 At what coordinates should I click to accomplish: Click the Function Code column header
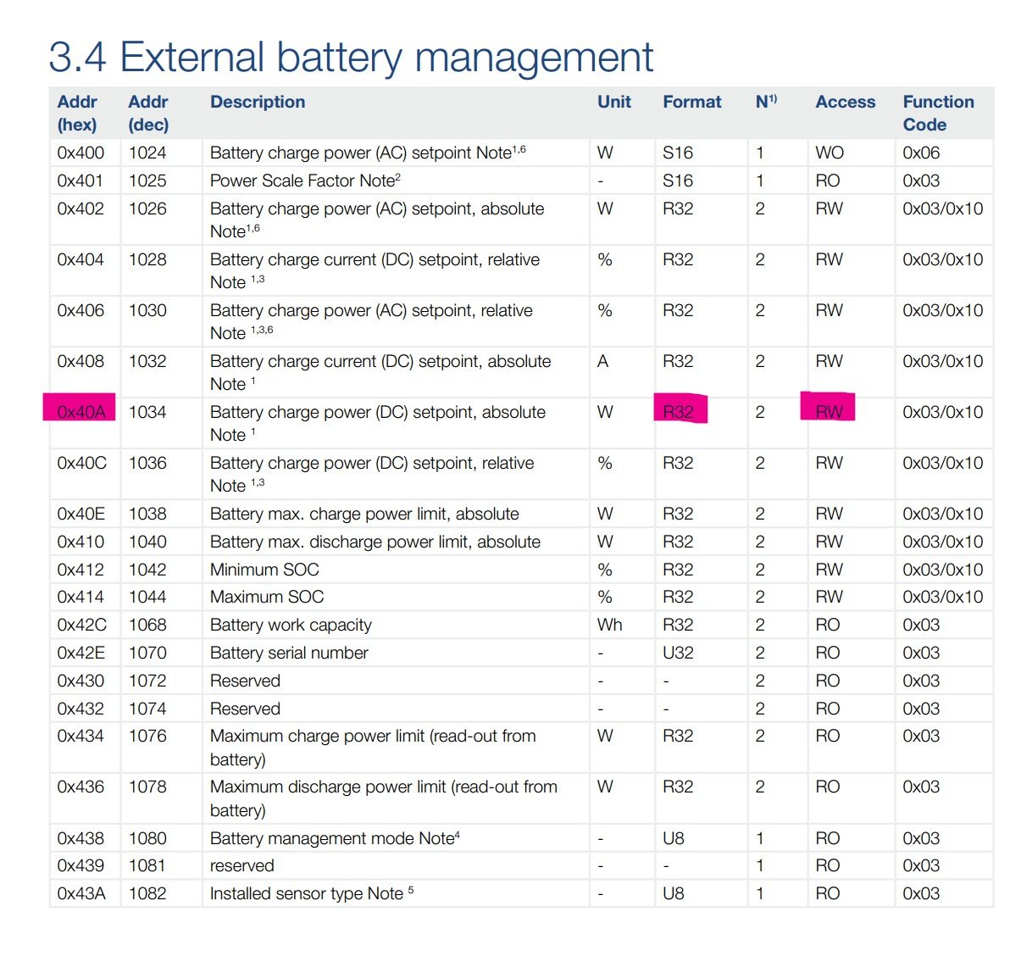click(938, 113)
